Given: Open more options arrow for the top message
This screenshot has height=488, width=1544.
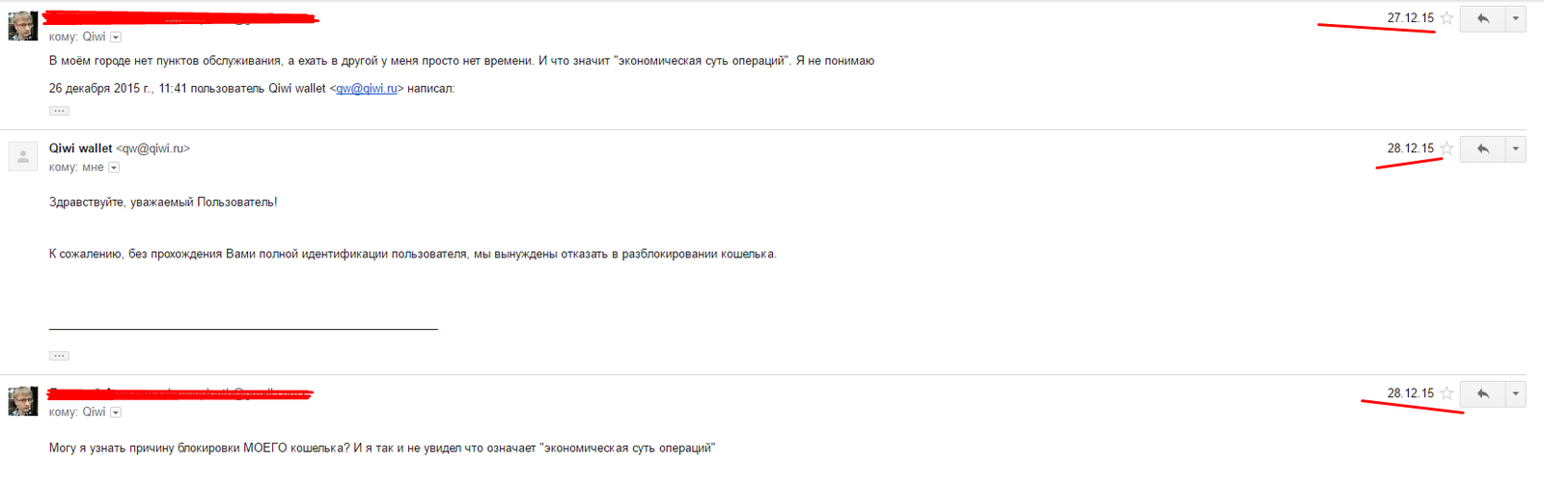Looking at the screenshot, I should tap(1515, 18).
